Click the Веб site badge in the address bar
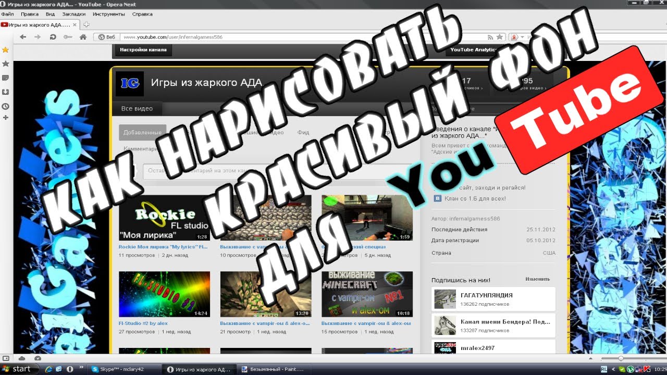 (106, 37)
